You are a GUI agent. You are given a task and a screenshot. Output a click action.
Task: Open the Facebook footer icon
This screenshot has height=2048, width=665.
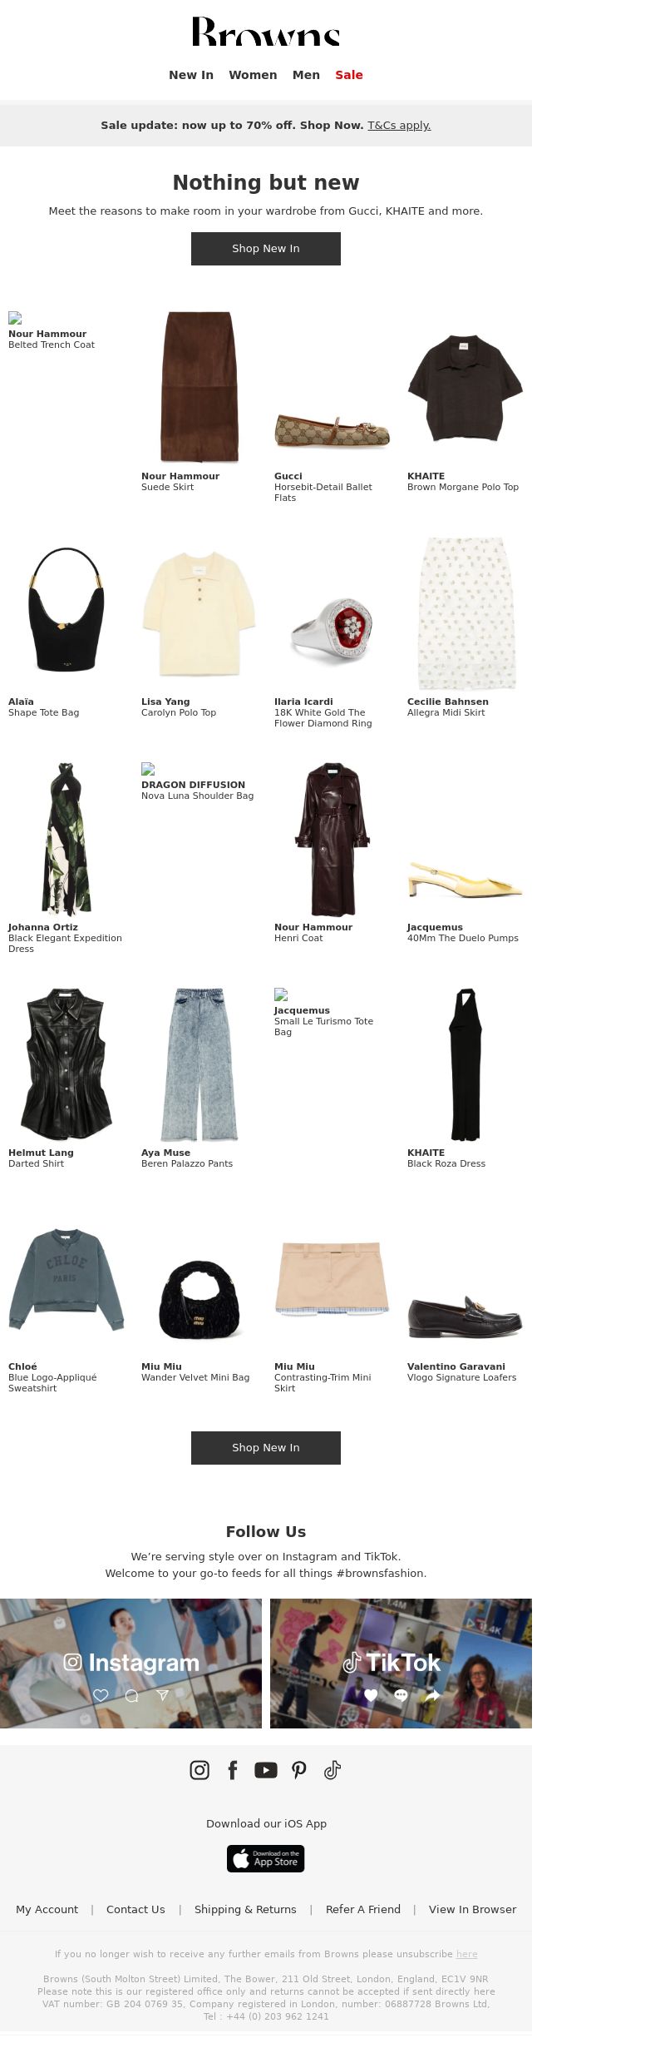coord(233,1770)
